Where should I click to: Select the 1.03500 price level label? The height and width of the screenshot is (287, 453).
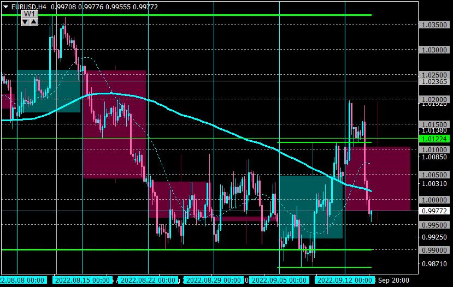[434, 25]
